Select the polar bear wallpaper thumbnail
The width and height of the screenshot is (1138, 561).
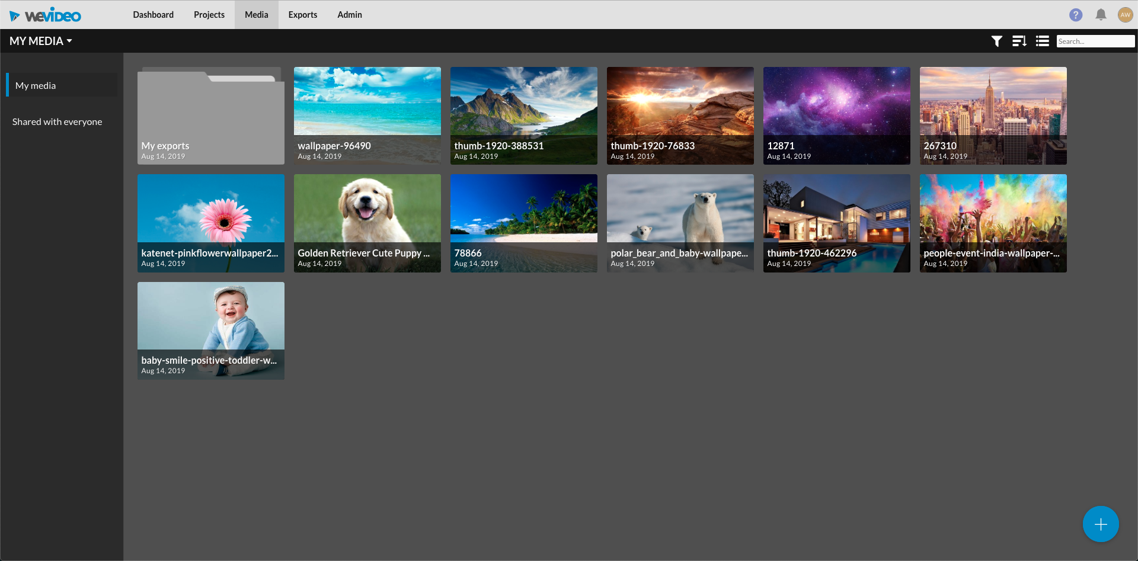(680, 223)
